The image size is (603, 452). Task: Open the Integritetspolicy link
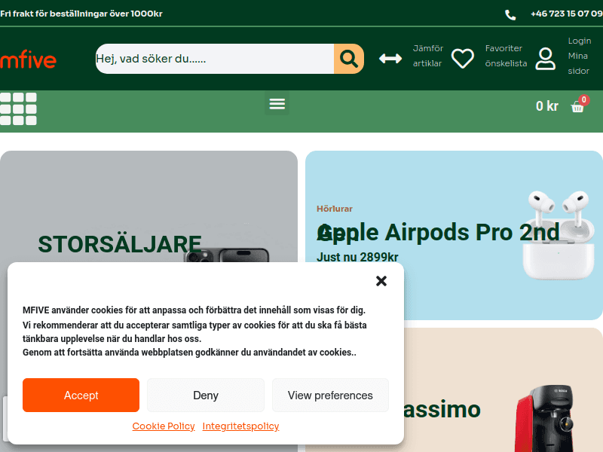[x=240, y=426]
